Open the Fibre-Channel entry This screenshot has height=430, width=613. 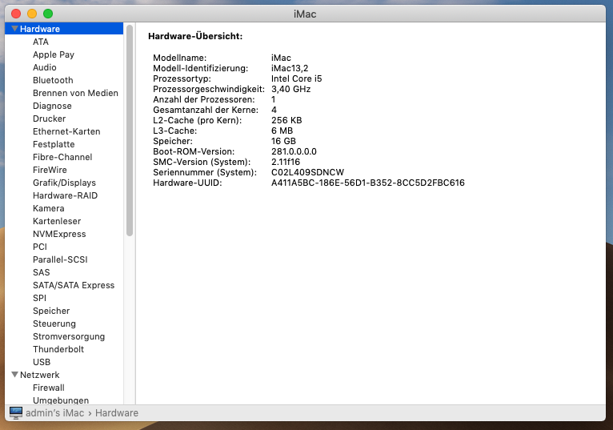coord(62,157)
